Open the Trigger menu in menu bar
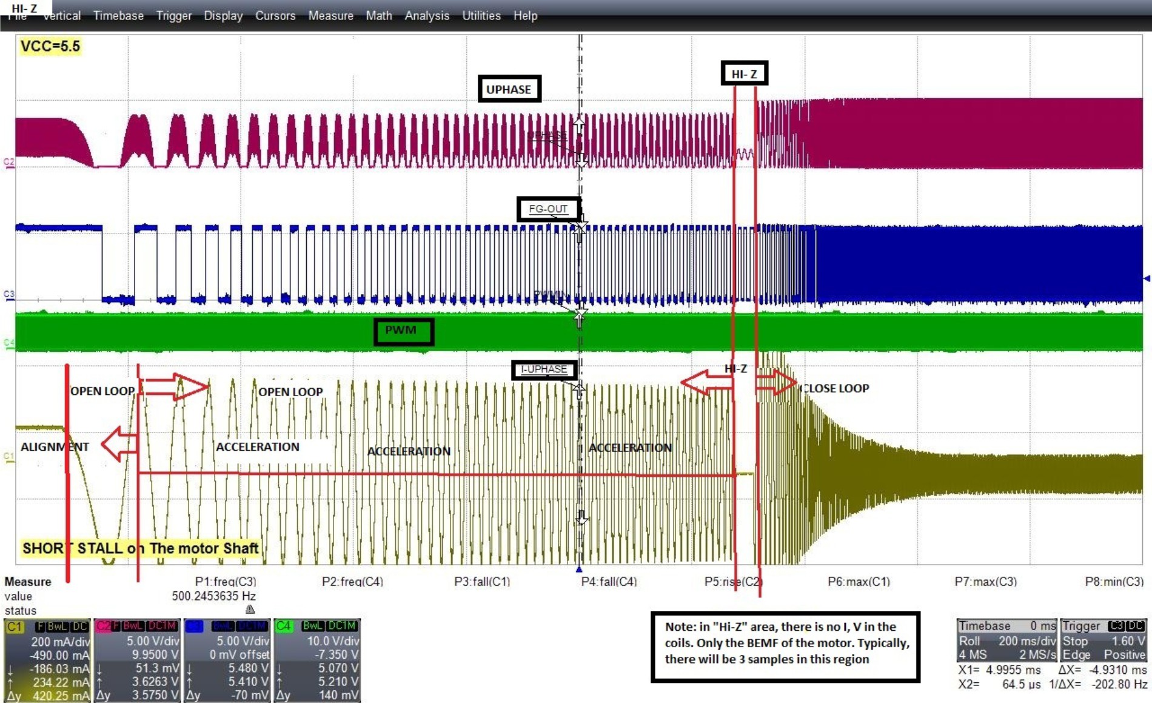 click(173, 16)
